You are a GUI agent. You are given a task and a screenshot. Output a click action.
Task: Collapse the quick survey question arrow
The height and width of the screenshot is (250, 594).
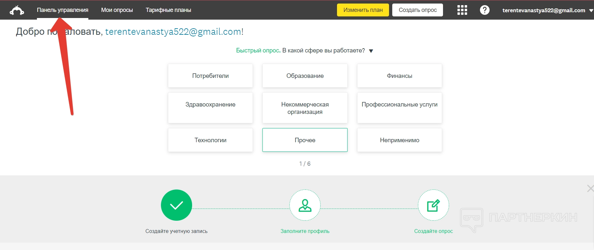(371, 51)
